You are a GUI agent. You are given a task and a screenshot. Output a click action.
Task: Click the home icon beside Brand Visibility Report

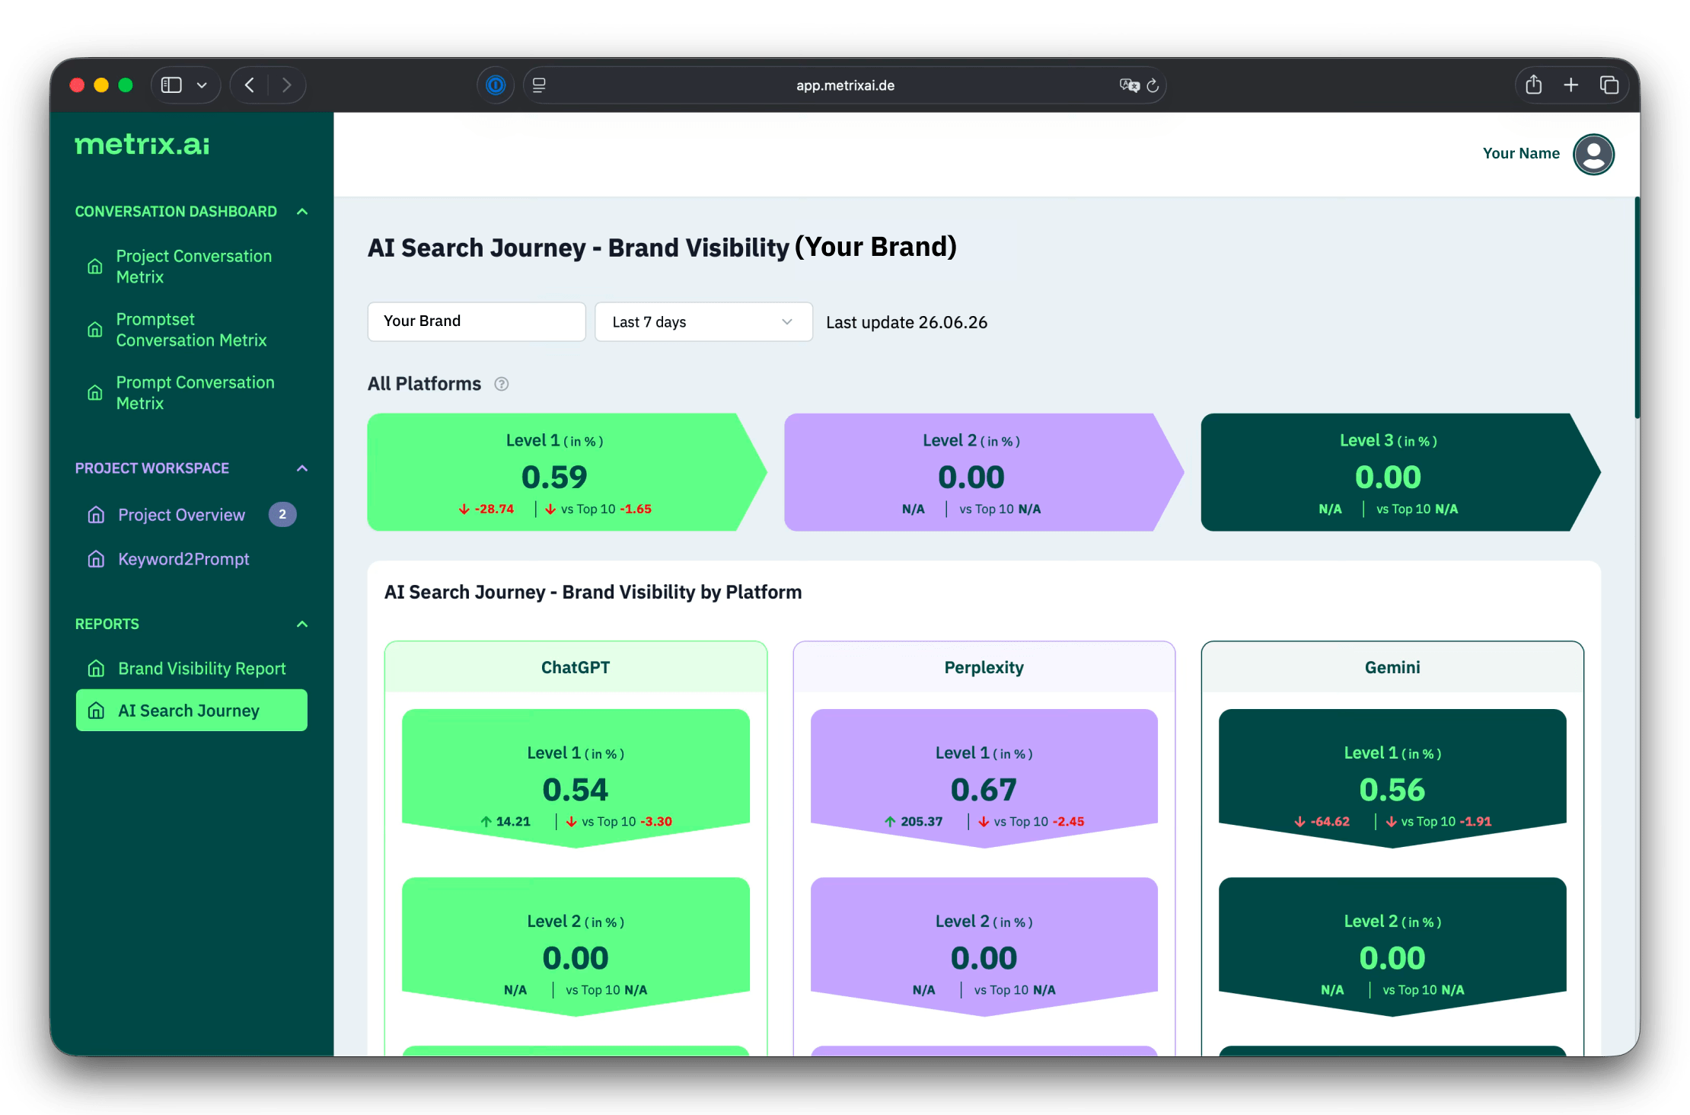click(x=96, y=669)
